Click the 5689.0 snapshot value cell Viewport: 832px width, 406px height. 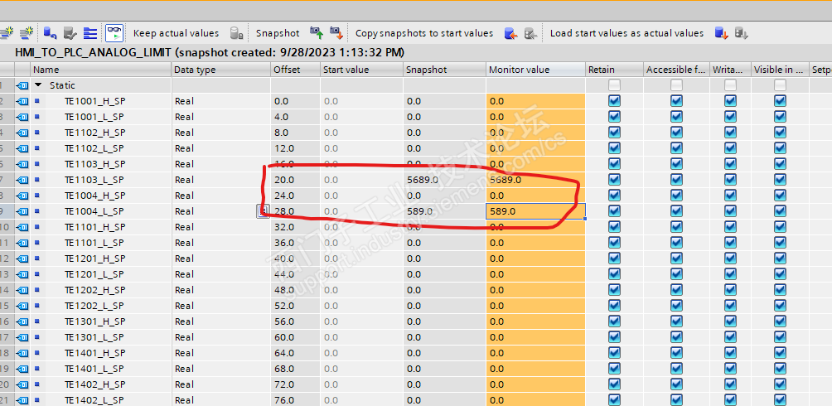pyautogui.click(x=445, y=179)
